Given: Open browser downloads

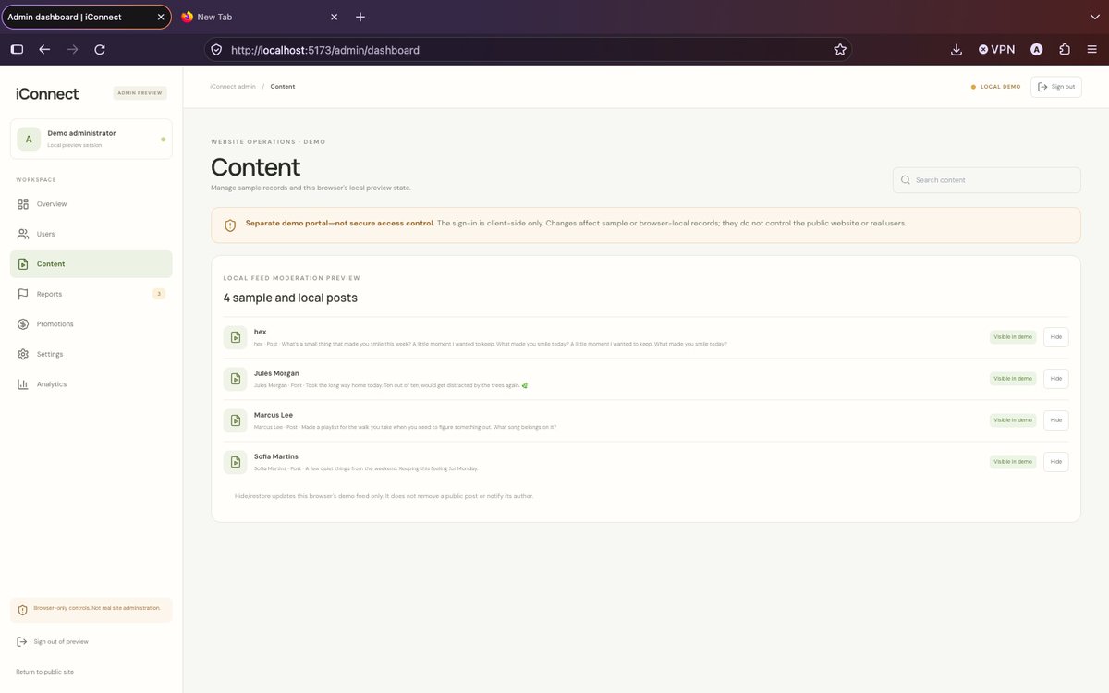Looking at the screenshot, I should 957,50.
